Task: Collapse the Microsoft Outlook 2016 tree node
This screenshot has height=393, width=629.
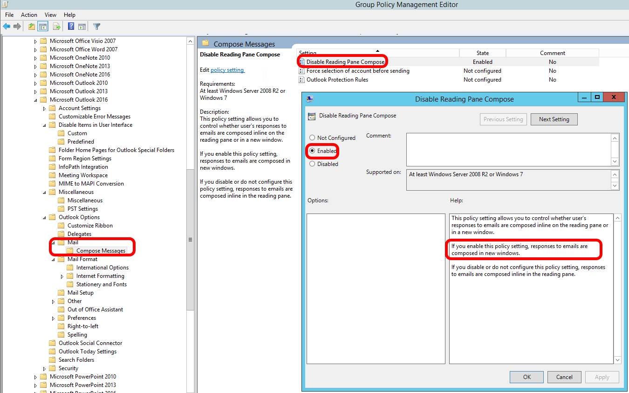Action: pyautogui.click(x=35, y=100)
